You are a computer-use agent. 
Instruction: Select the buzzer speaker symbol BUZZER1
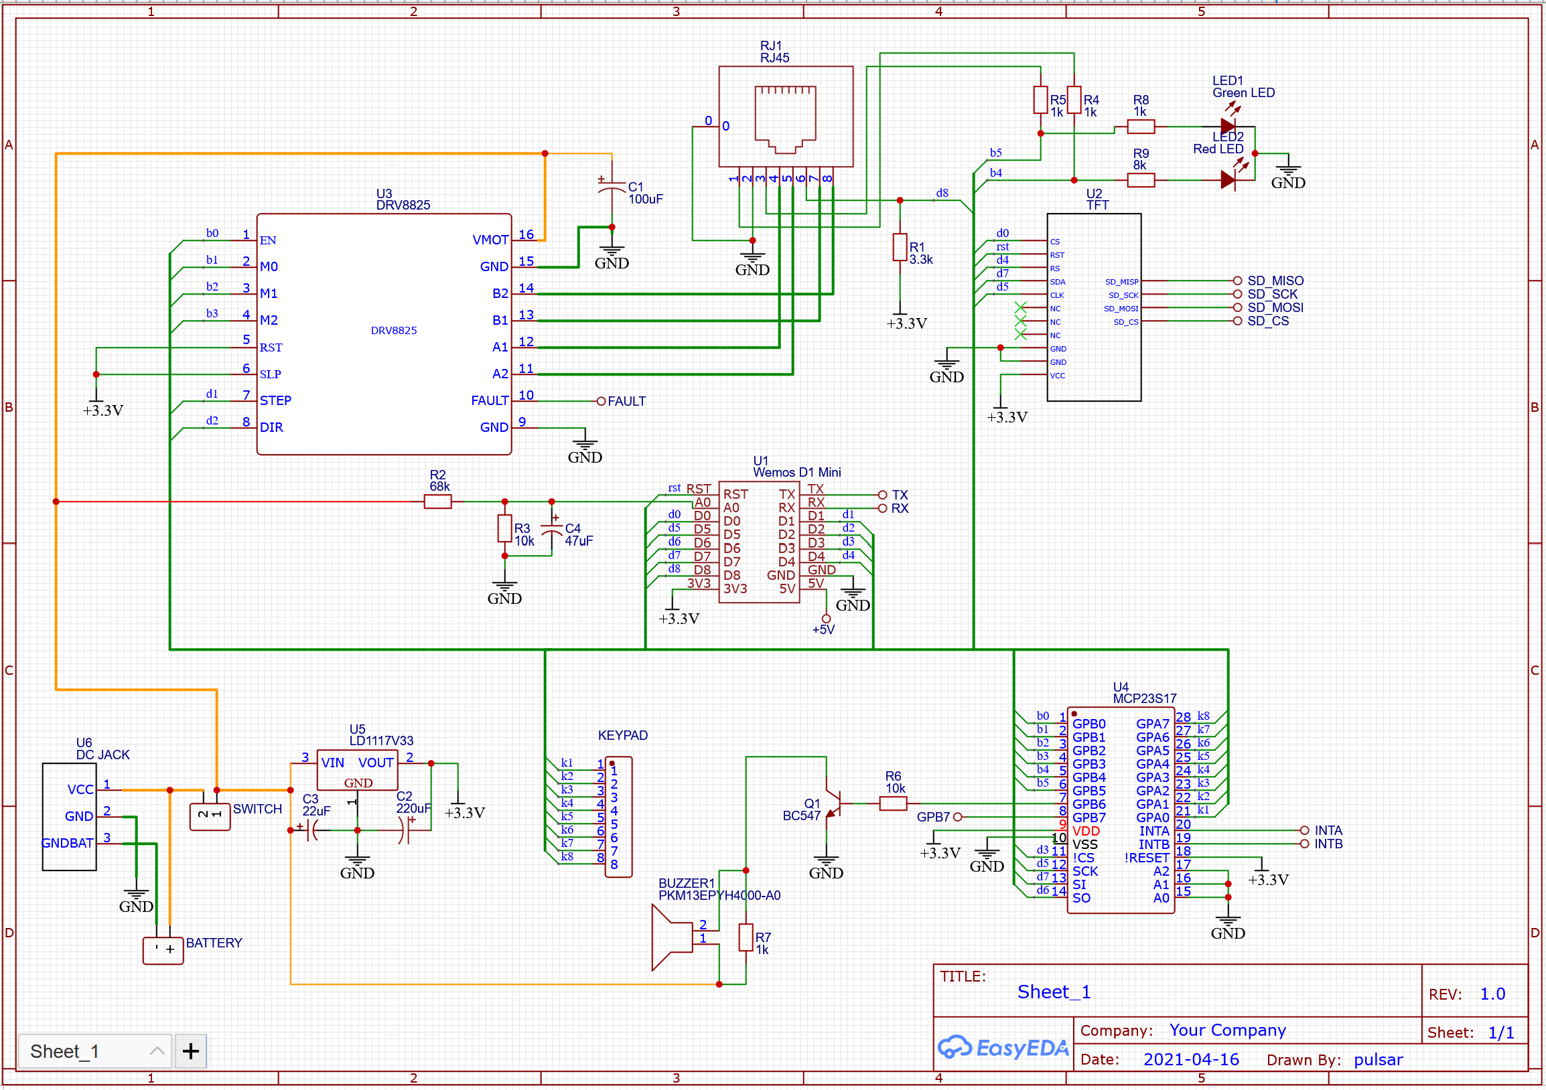coord(672,938)
